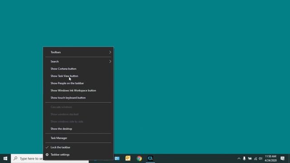The width and height of the screenshot is (290, 163).
Task: Click the Toolbars submenu arrow
Action: click(110, 53)
